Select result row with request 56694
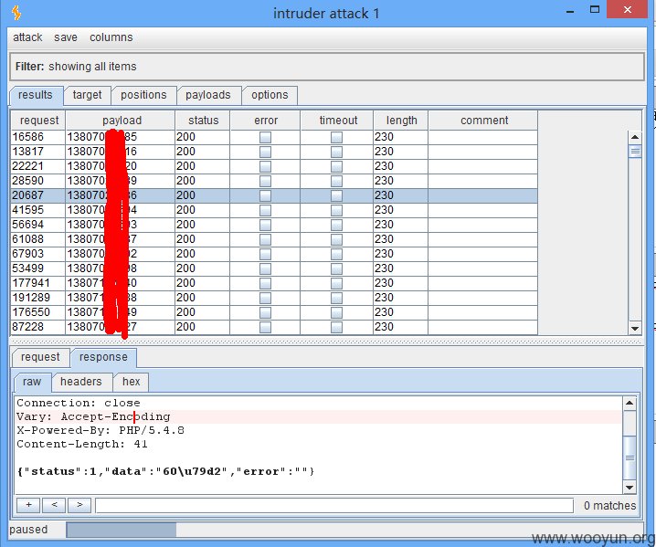The width and height of the screenshot is (656, 547). (274, 225)
